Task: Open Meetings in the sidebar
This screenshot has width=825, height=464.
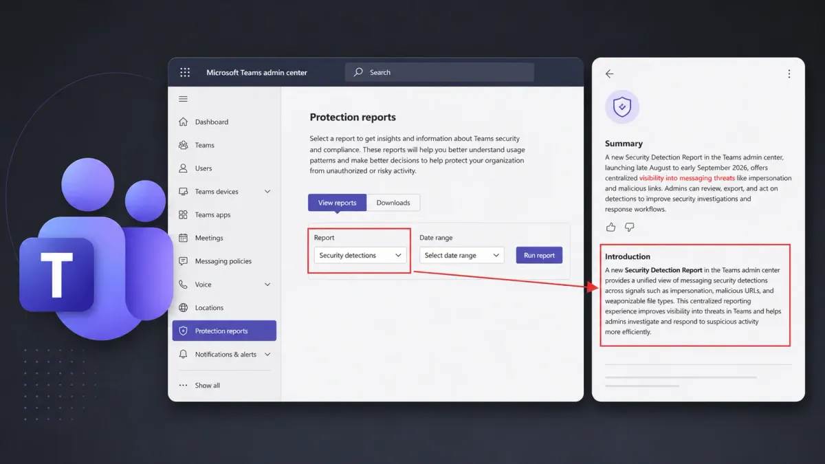Action: (209, 238)
